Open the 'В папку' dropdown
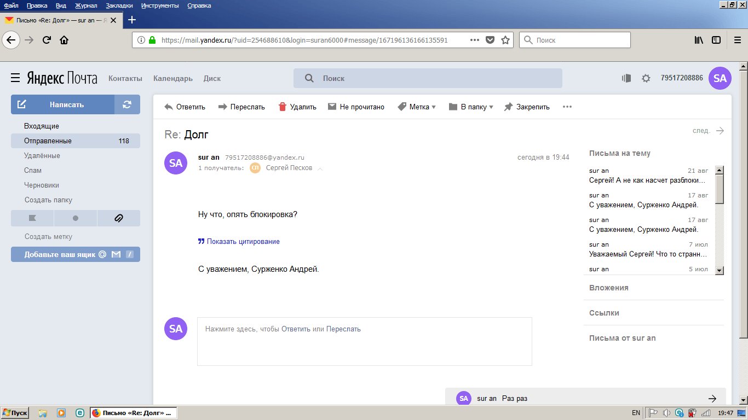 pos(471,107)
